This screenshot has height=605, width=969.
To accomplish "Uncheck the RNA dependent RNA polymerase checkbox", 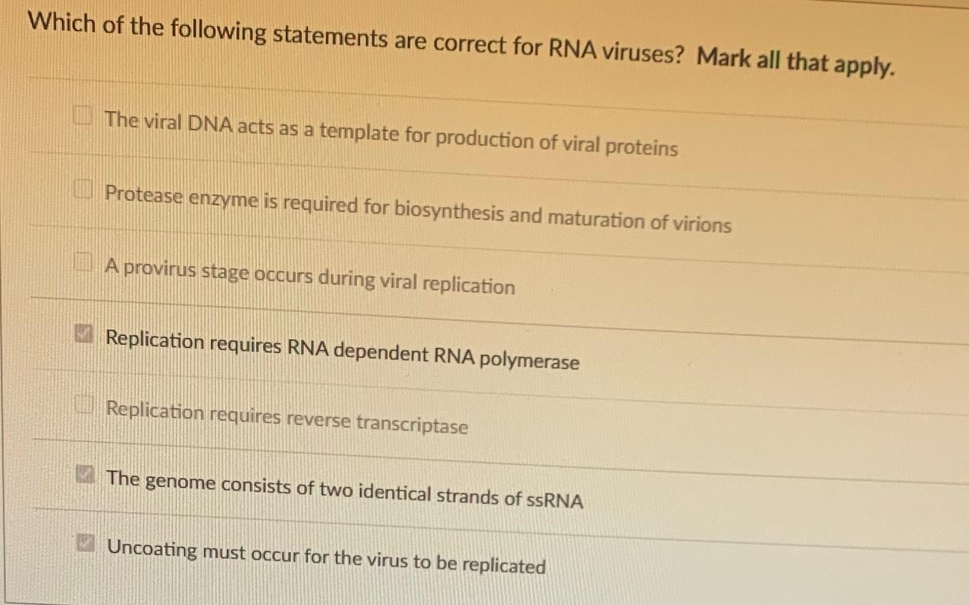I will point(84,334).
